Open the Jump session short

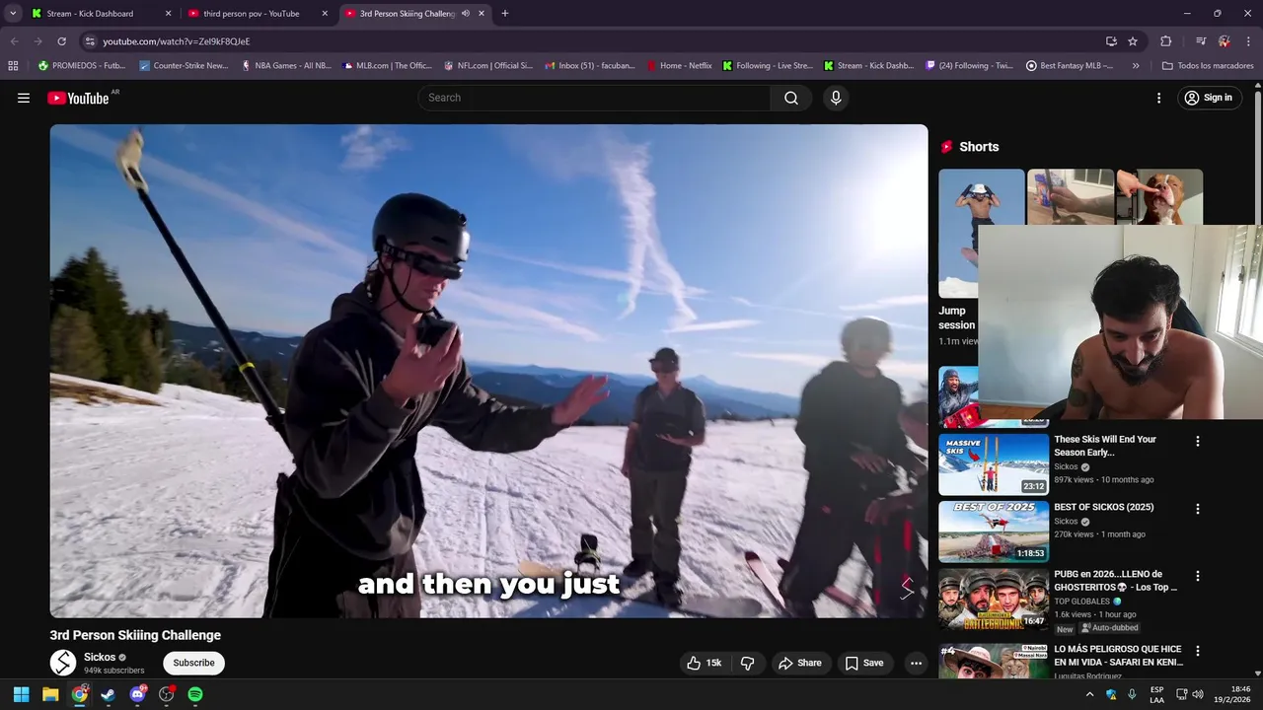pyautogui.click(x=958, y=234)
